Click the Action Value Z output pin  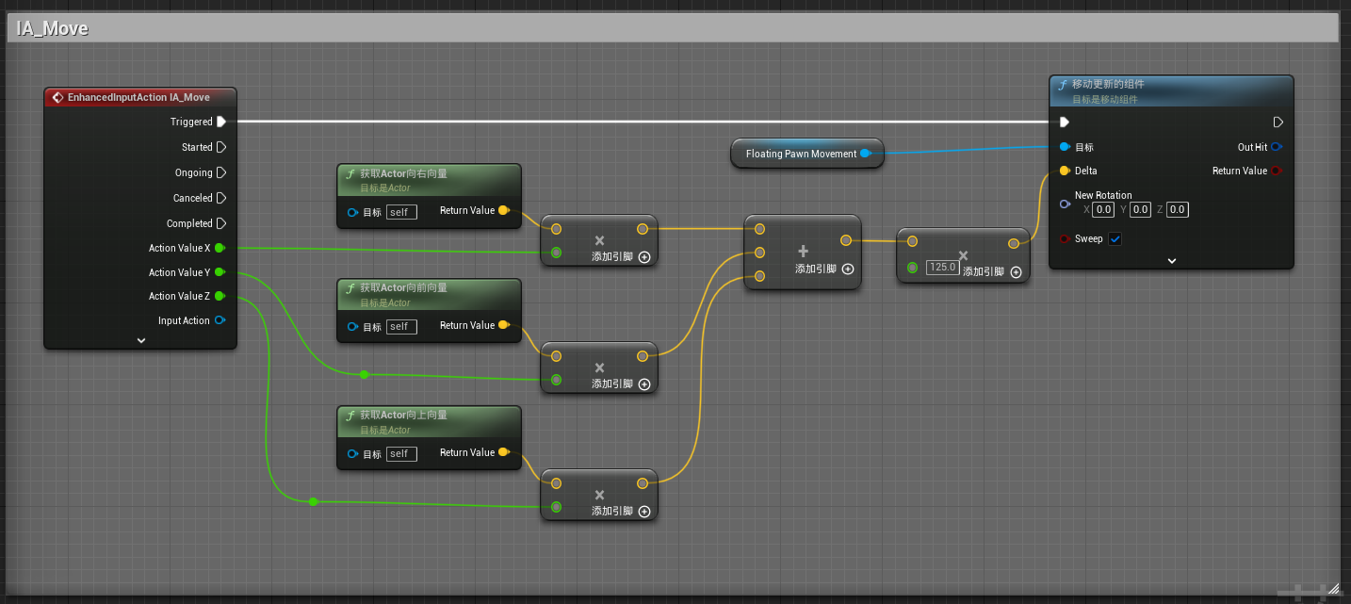pos(220,296)
